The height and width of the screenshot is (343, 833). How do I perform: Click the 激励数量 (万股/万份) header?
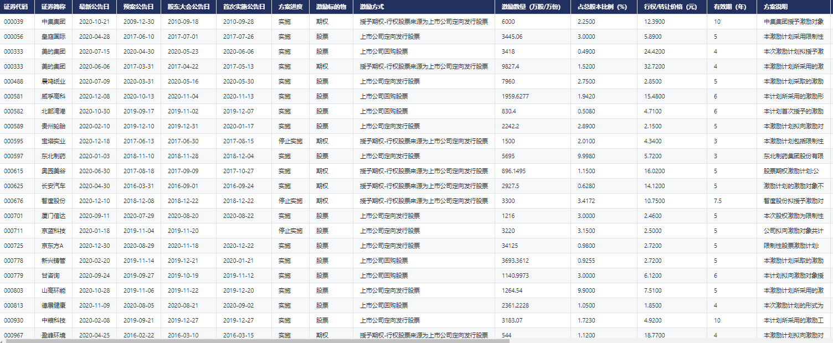pos(530,7)
